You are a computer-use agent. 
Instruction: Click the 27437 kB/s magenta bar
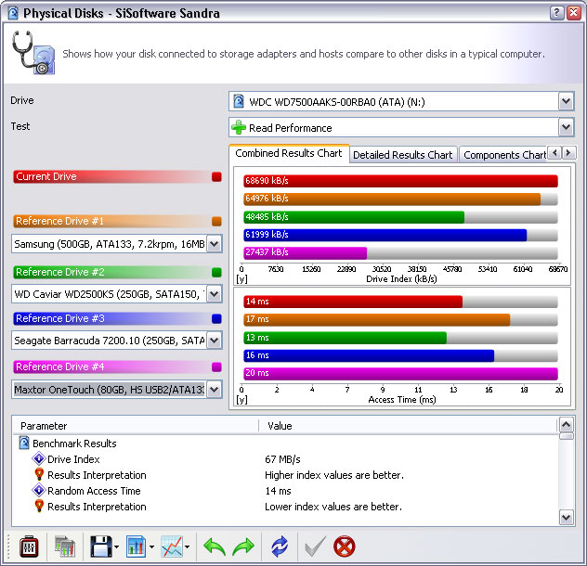pyautogui.click(x=305, y=252)
